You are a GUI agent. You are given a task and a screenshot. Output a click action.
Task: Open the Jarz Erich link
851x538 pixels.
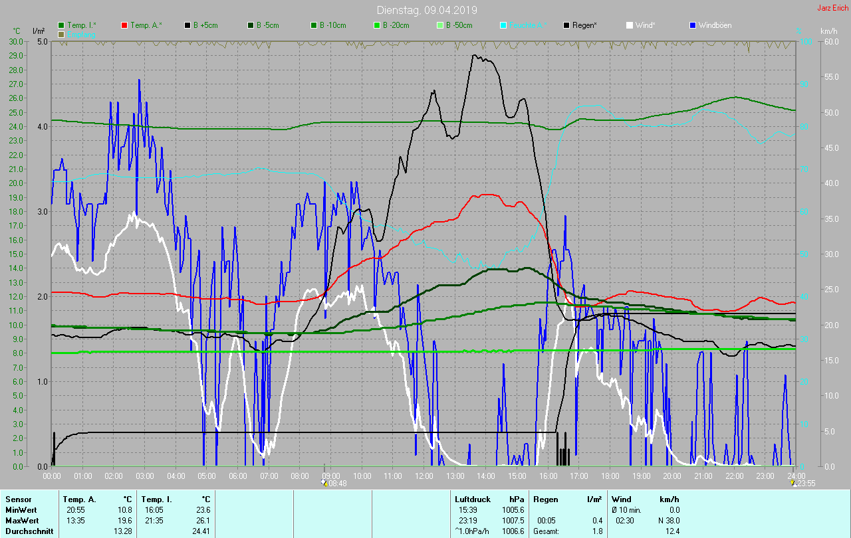coord(832,8)
